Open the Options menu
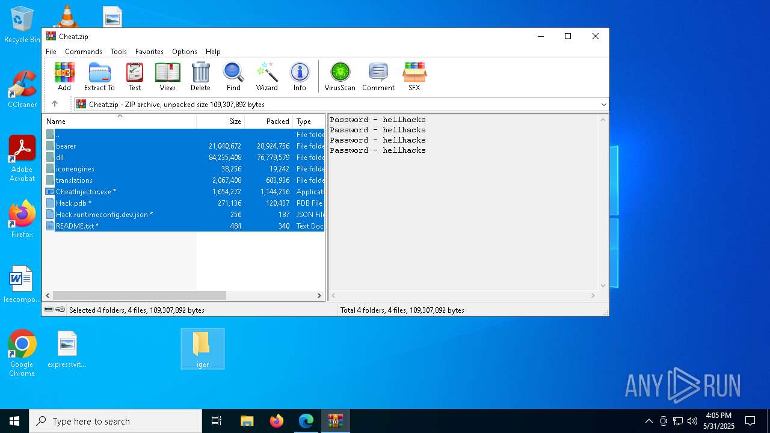770x433 pixels. pos(185,52)
